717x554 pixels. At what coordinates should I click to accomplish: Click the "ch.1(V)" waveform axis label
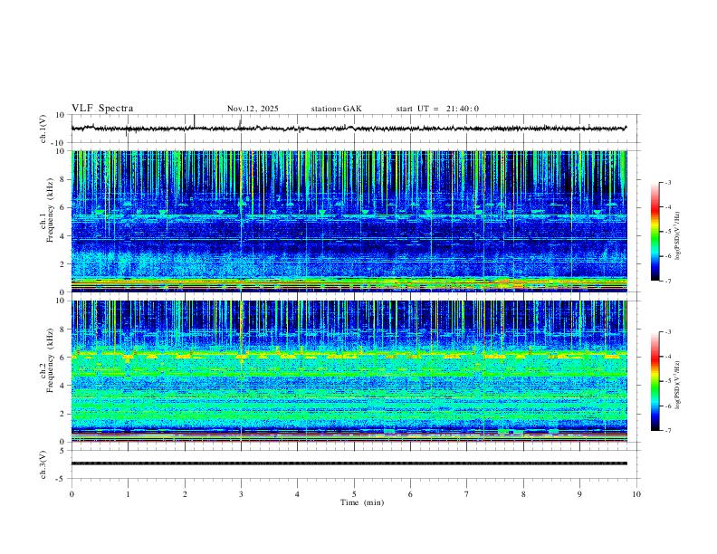click(43, 129)
